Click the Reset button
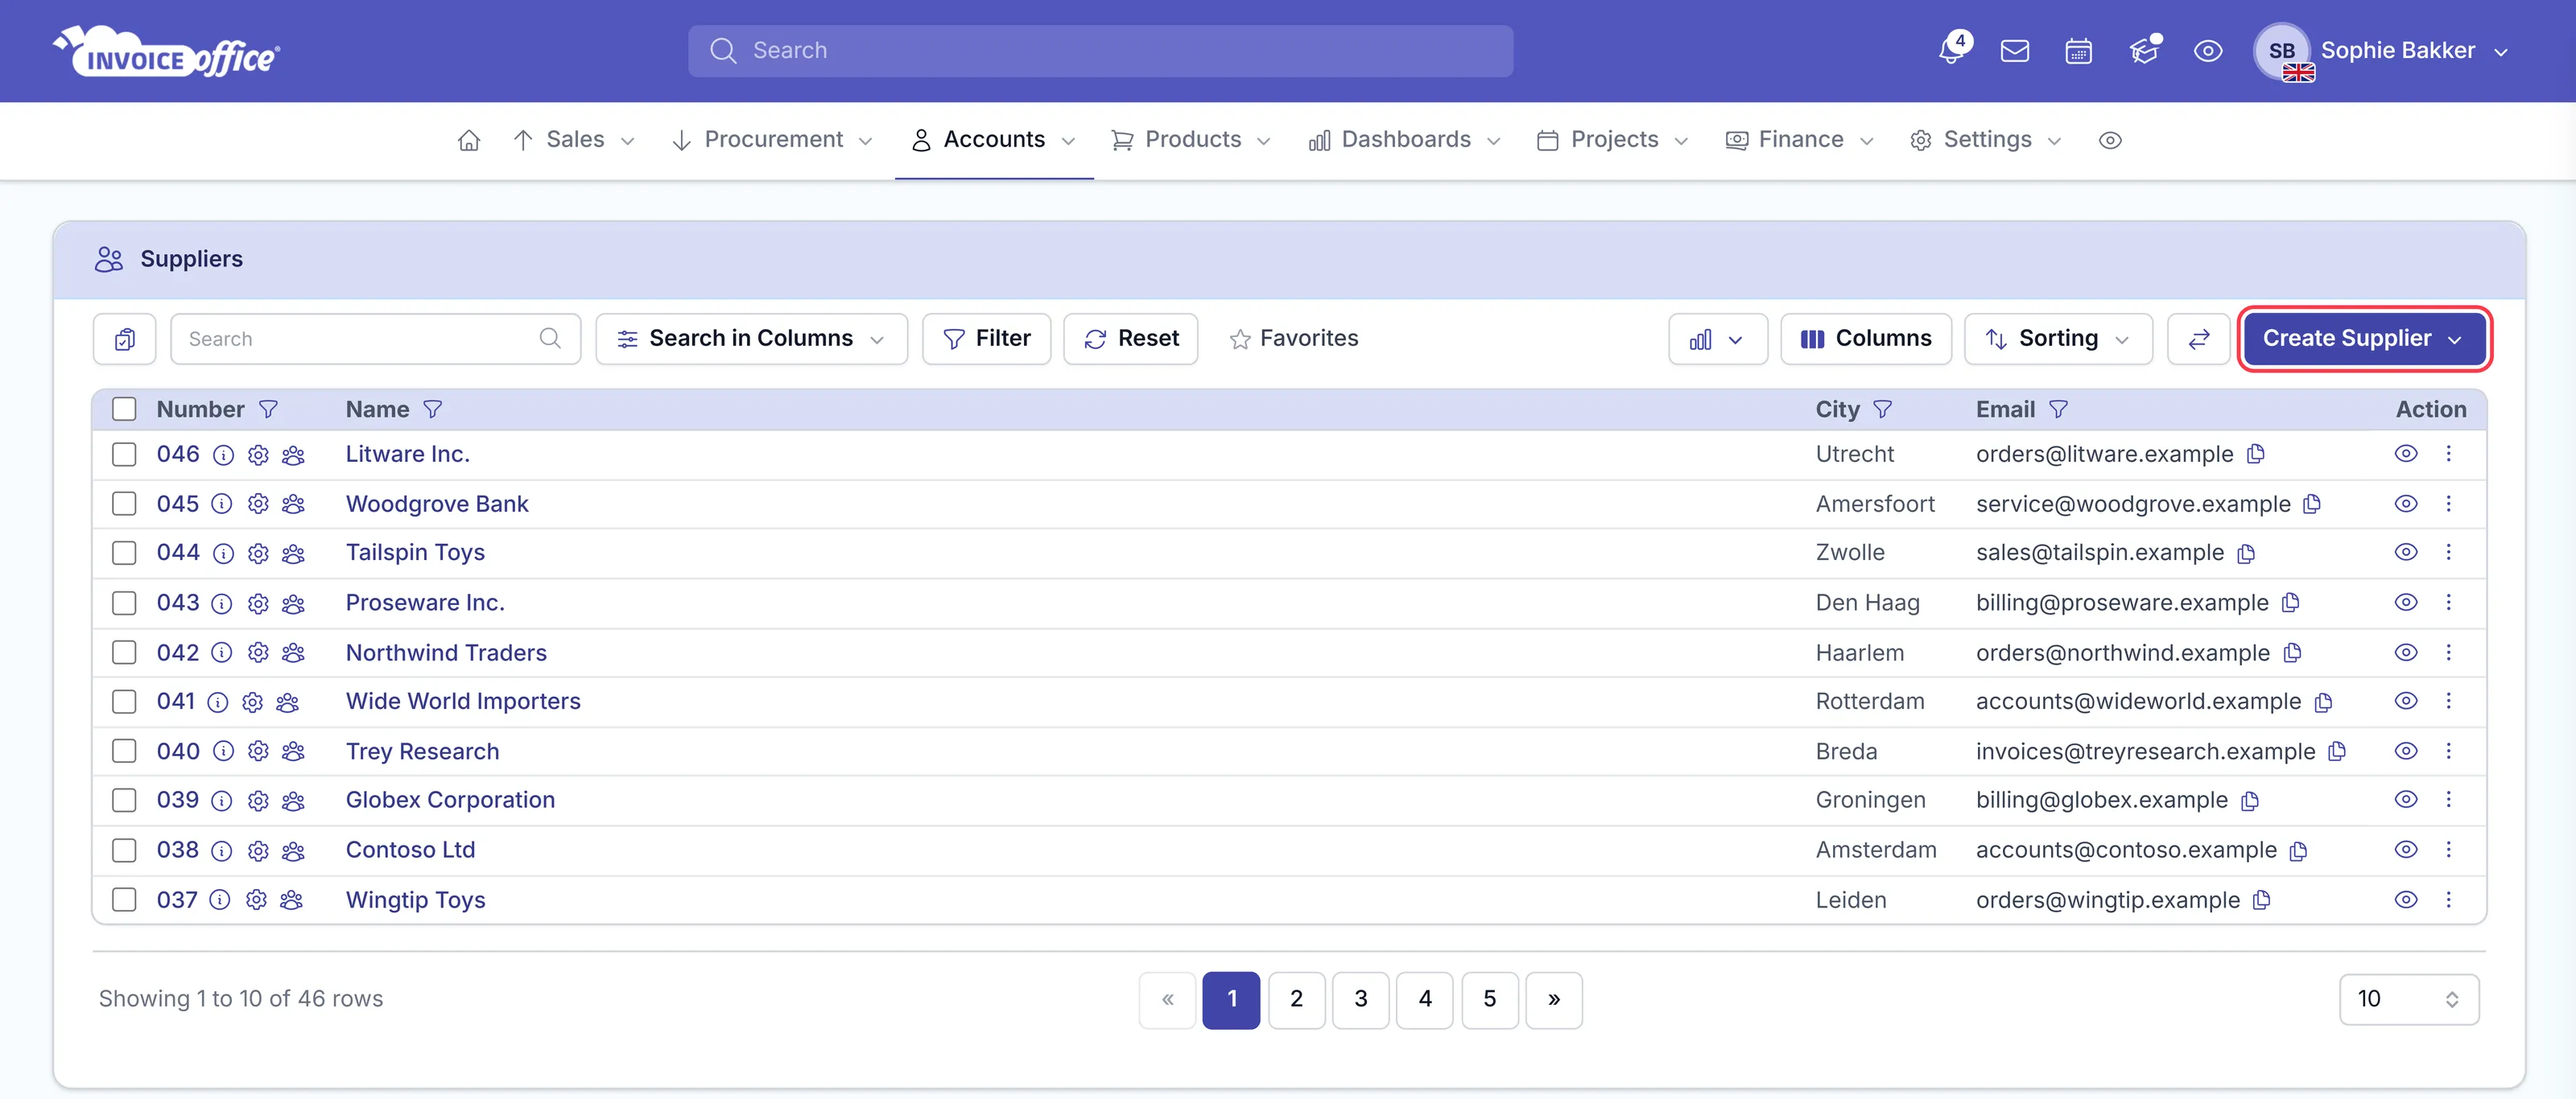Image resolution: width=2576 pixels, height=1099 pixels. pos(1131,339)
